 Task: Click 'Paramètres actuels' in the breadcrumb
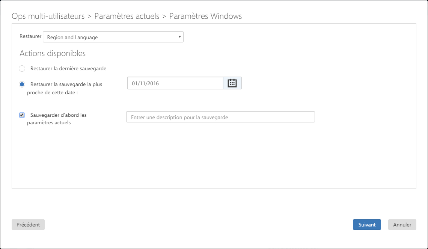click(x=127, y=16)
